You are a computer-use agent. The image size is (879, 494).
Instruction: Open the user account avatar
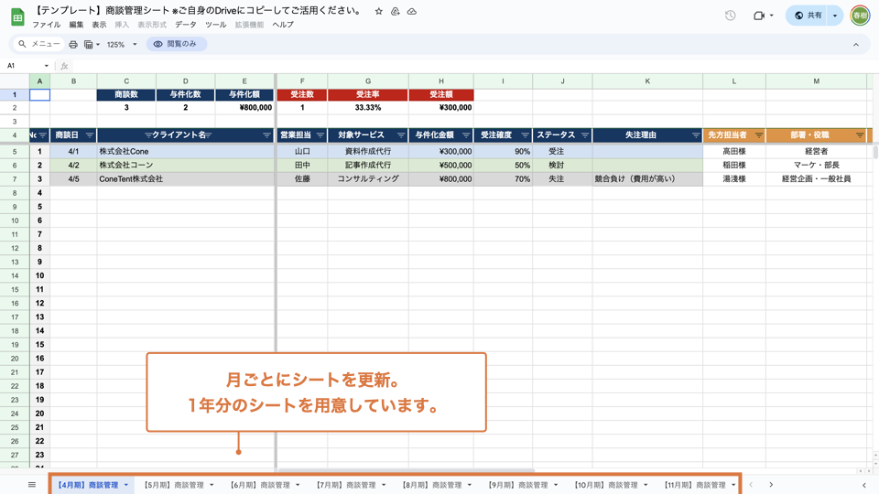860,16
